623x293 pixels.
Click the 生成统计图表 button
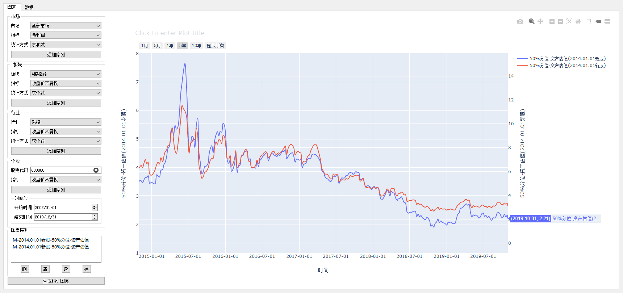(56, 281)
